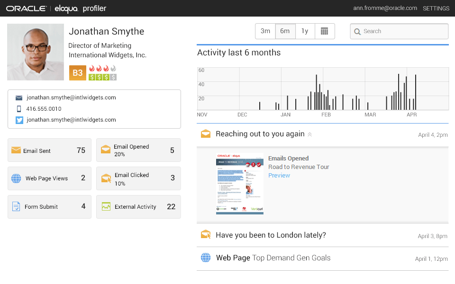Click the Director of Marketing title text
455x284 pixels.
click(x=100, y=45)
